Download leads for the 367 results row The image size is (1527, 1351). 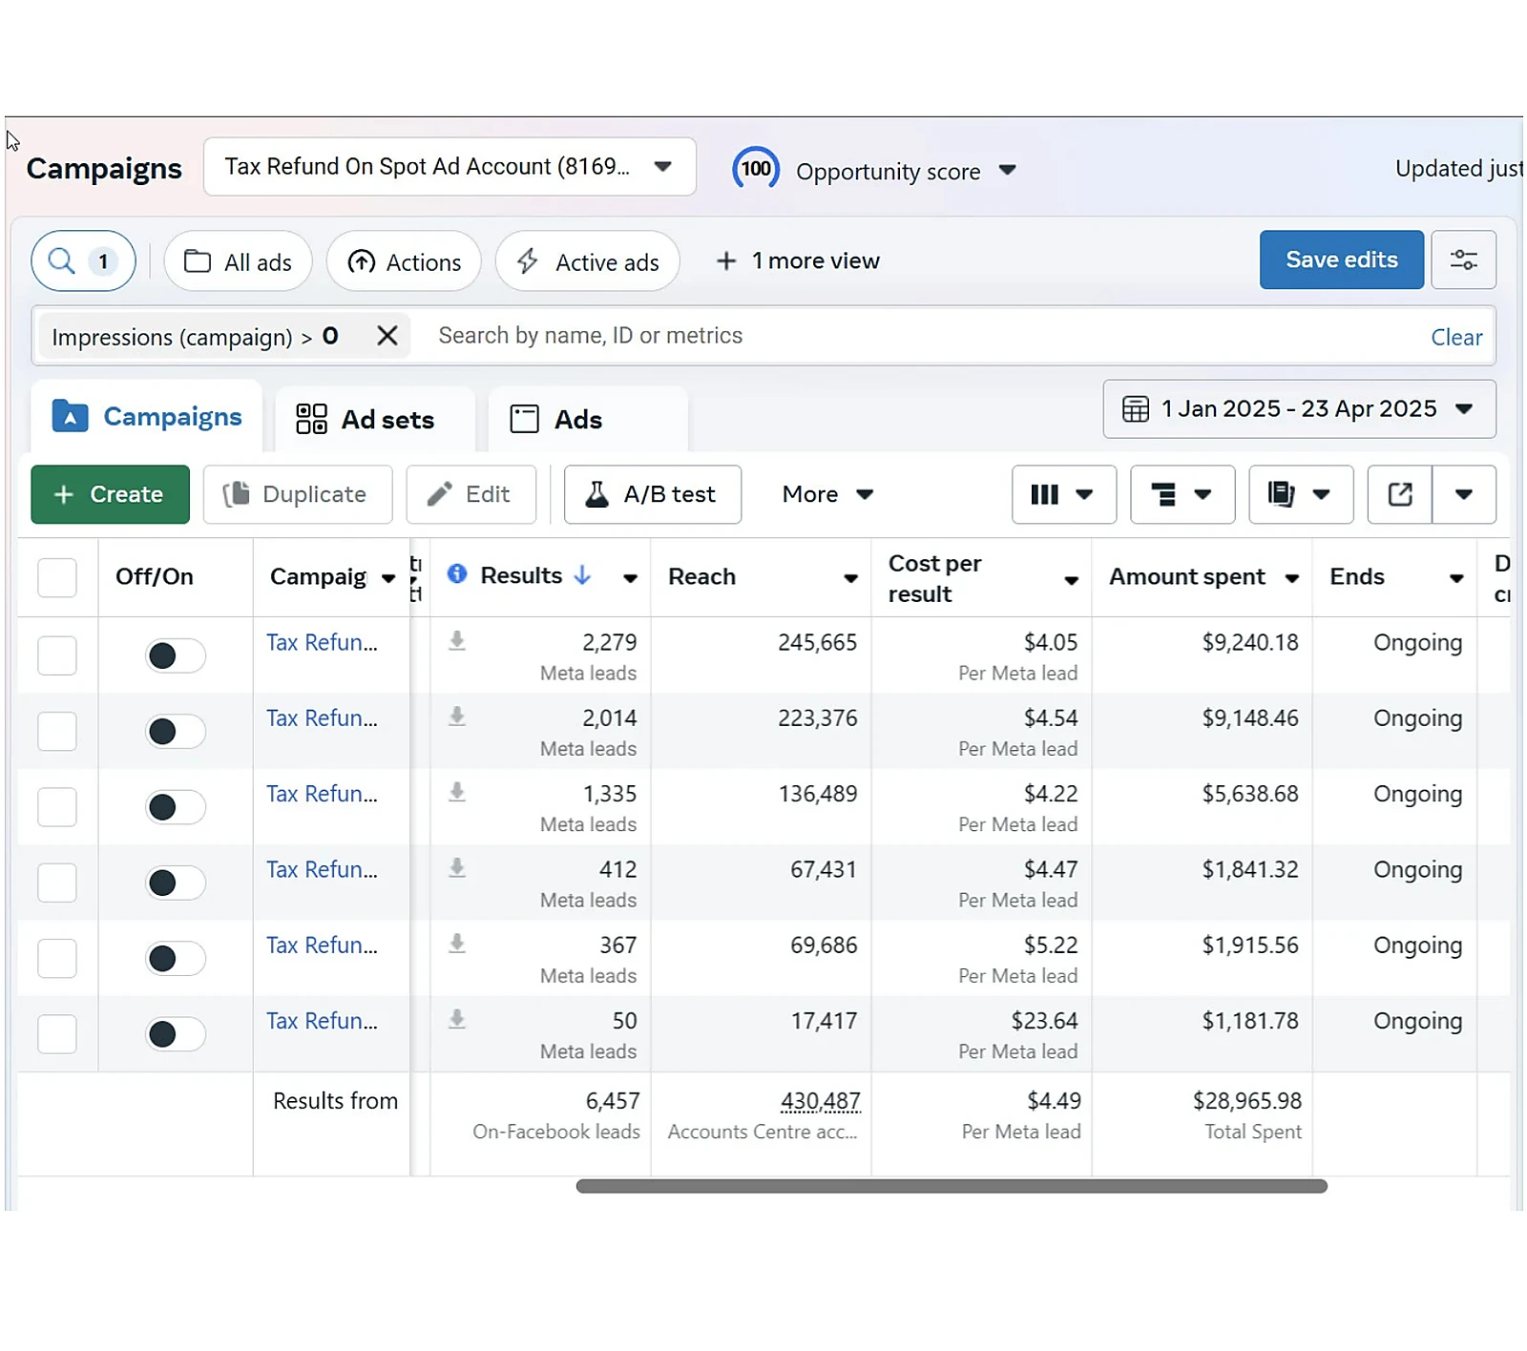[x=457, y=944]
